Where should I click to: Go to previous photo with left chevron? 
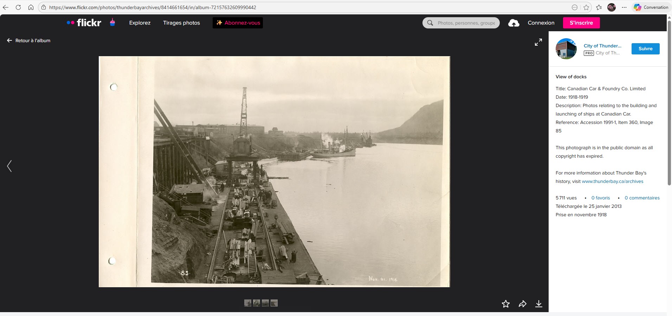9,166
